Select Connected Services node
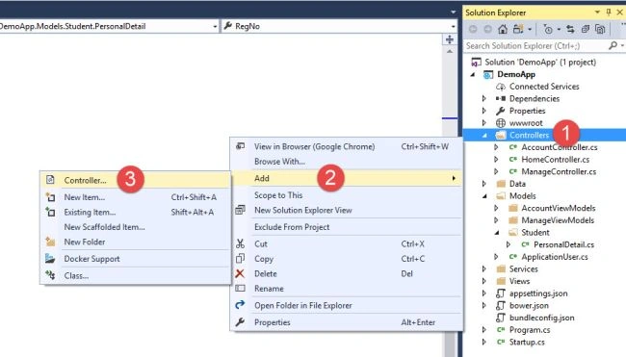This screenshot has height=357, width=626. (544, 87)
